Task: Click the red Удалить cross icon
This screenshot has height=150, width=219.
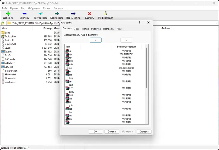Action: click(90, 13)
